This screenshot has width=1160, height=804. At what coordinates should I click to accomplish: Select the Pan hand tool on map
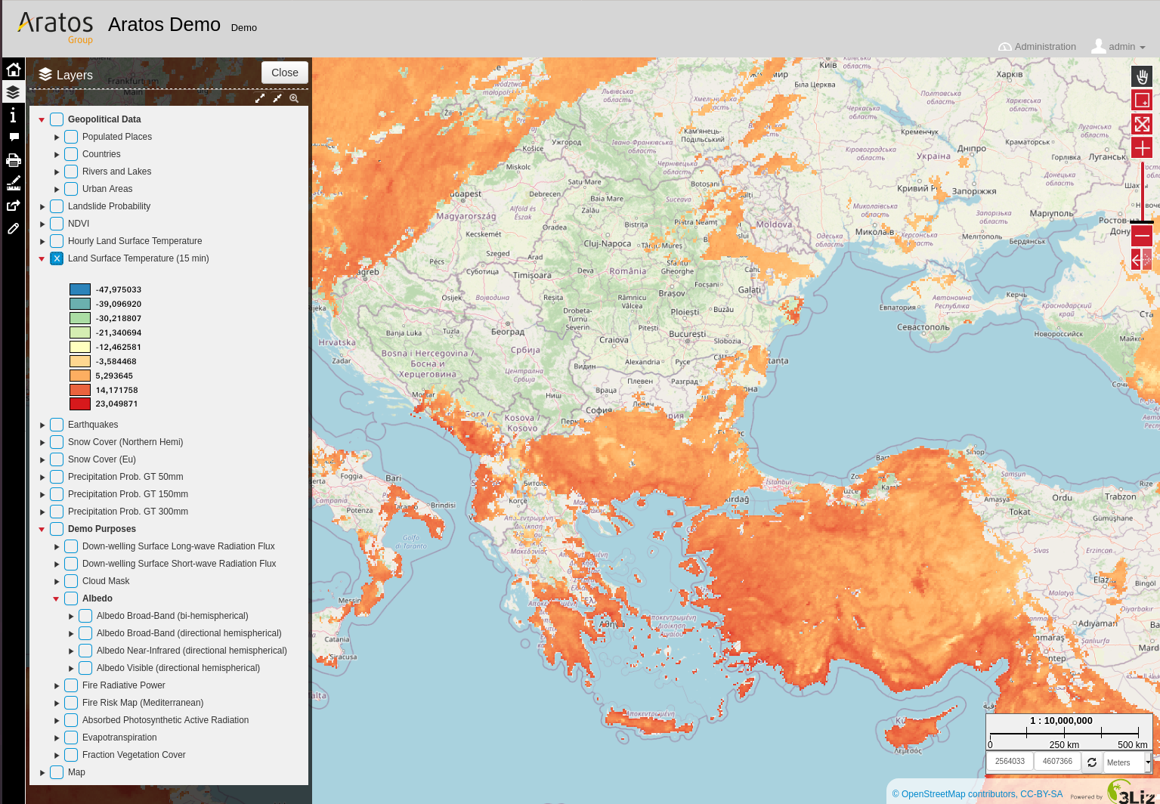point(1142,76)
